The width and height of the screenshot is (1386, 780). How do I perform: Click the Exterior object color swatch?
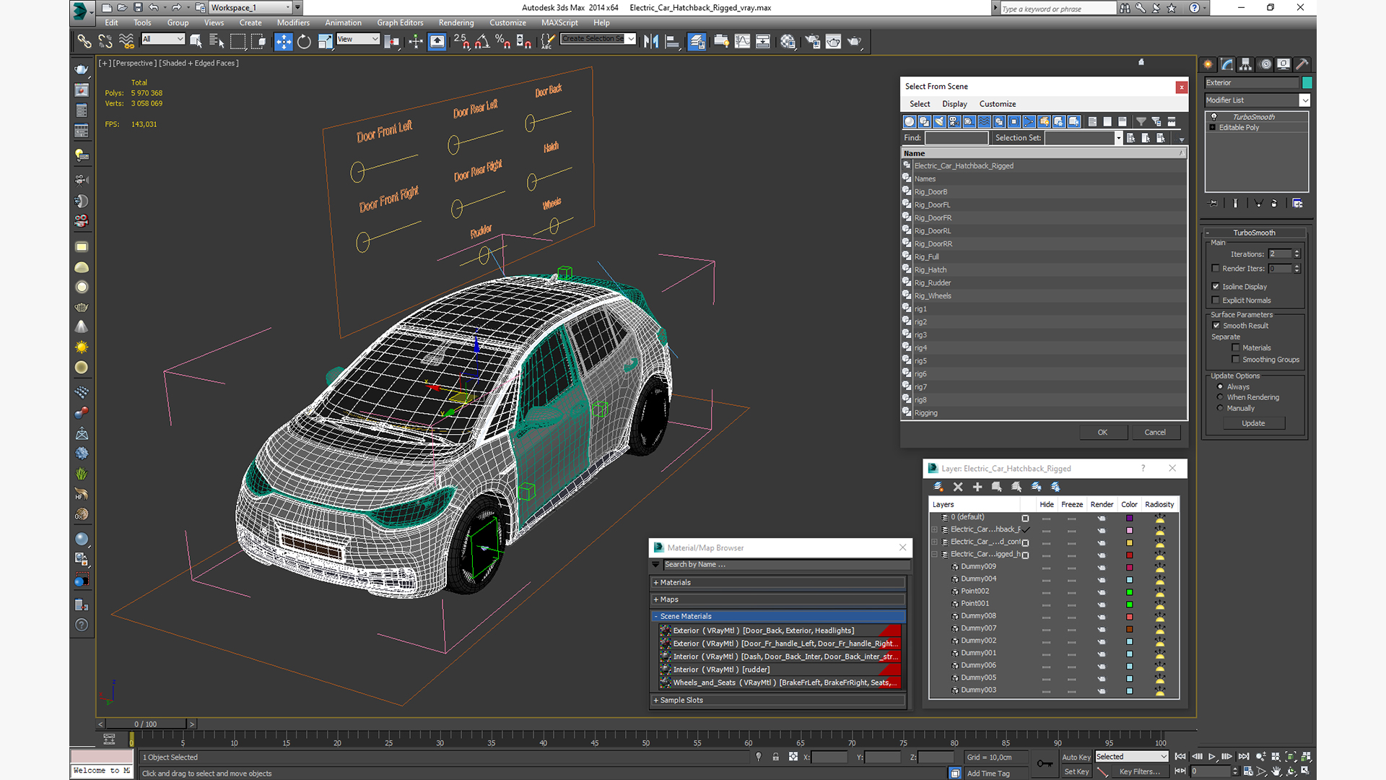(x=1307, y=83)
